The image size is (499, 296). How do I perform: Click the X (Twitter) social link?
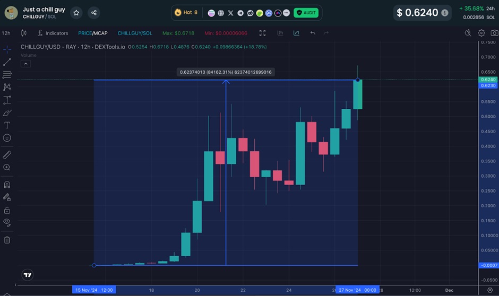coord(230,13)
